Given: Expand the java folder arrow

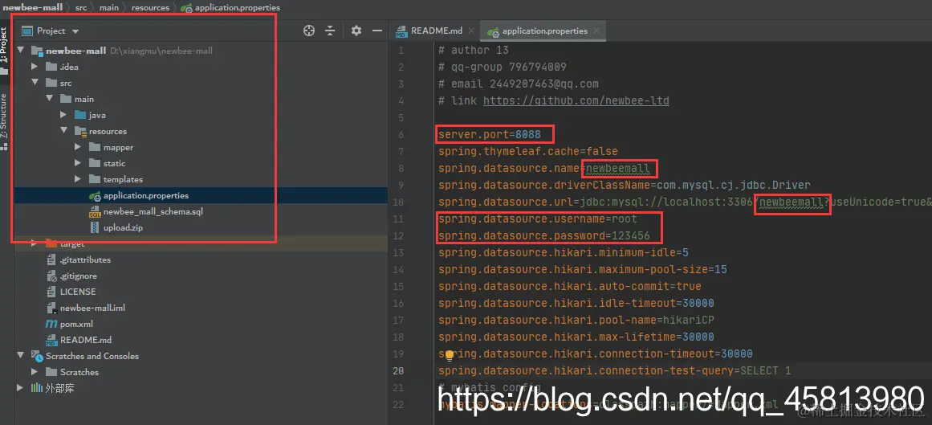Looking at the screenshot, I should click(63, 115).
